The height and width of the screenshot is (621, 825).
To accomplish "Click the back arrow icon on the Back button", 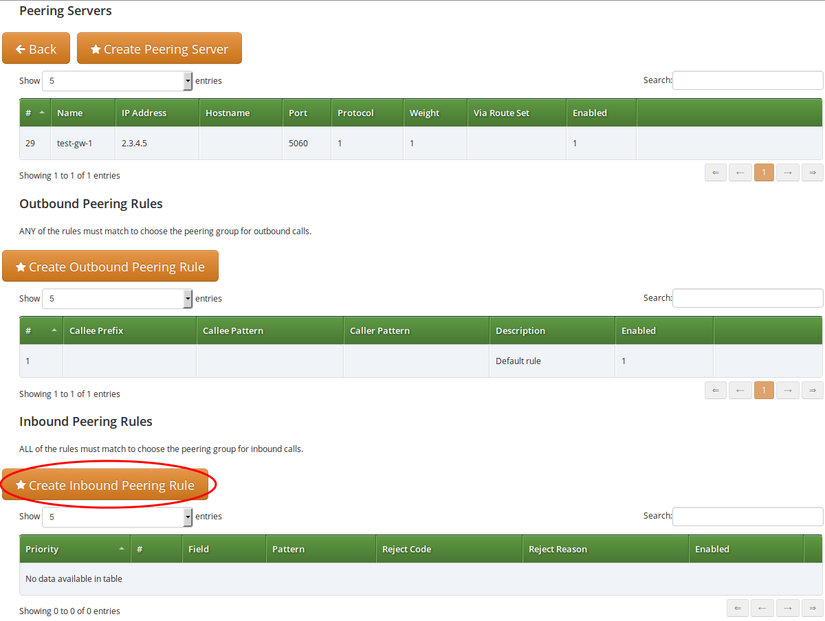I will (21, 48).
